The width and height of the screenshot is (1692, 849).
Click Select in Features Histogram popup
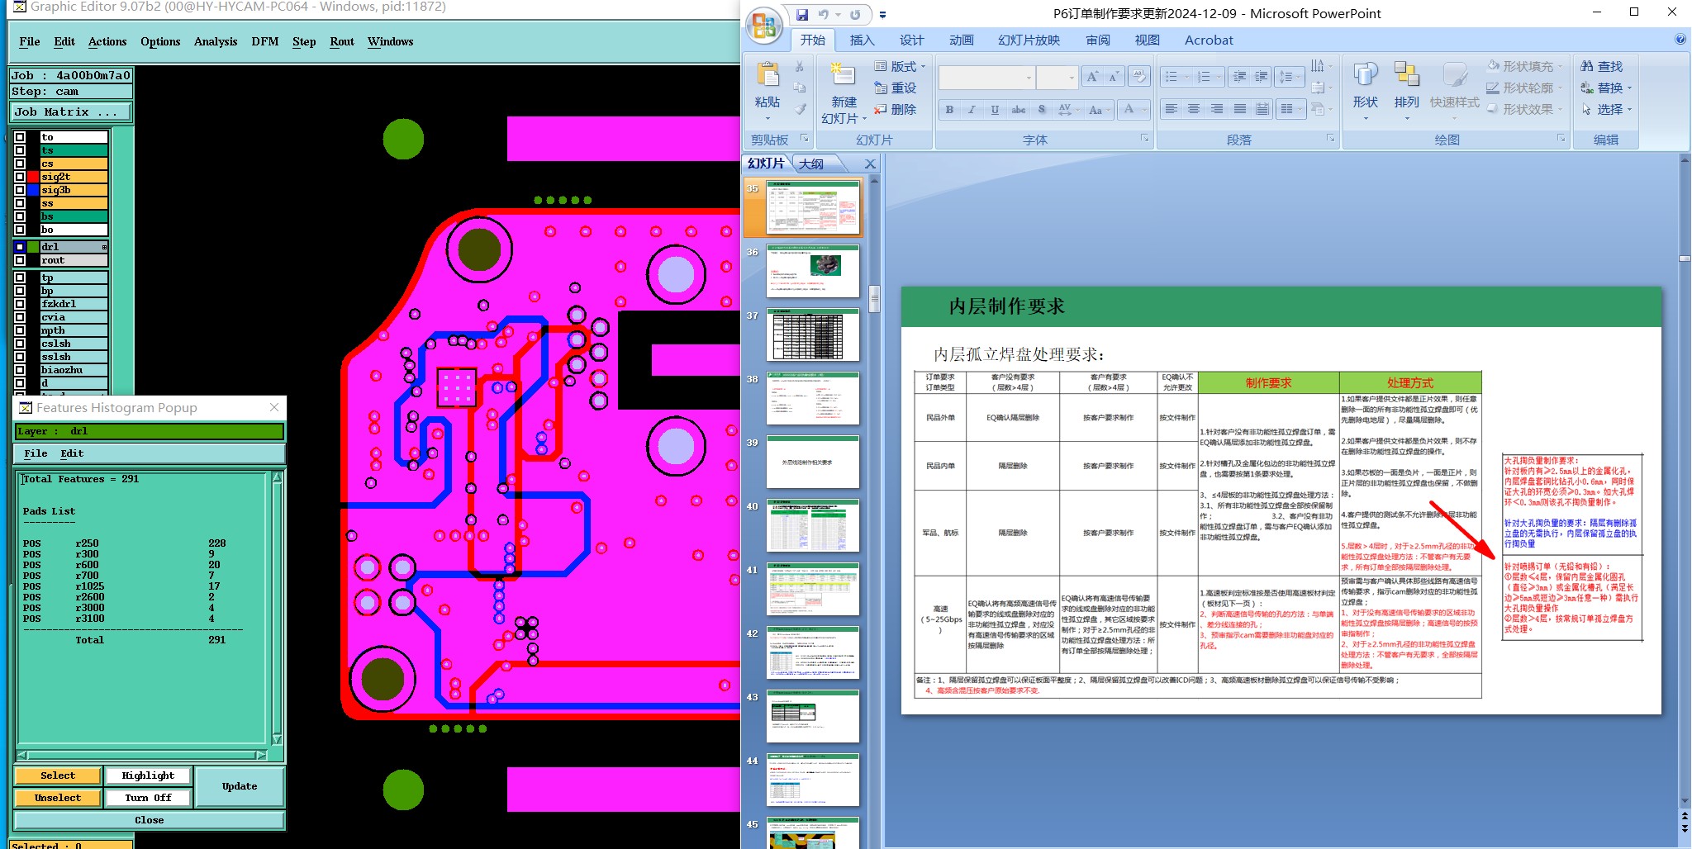pyautogui.click(x=58, y=775)
